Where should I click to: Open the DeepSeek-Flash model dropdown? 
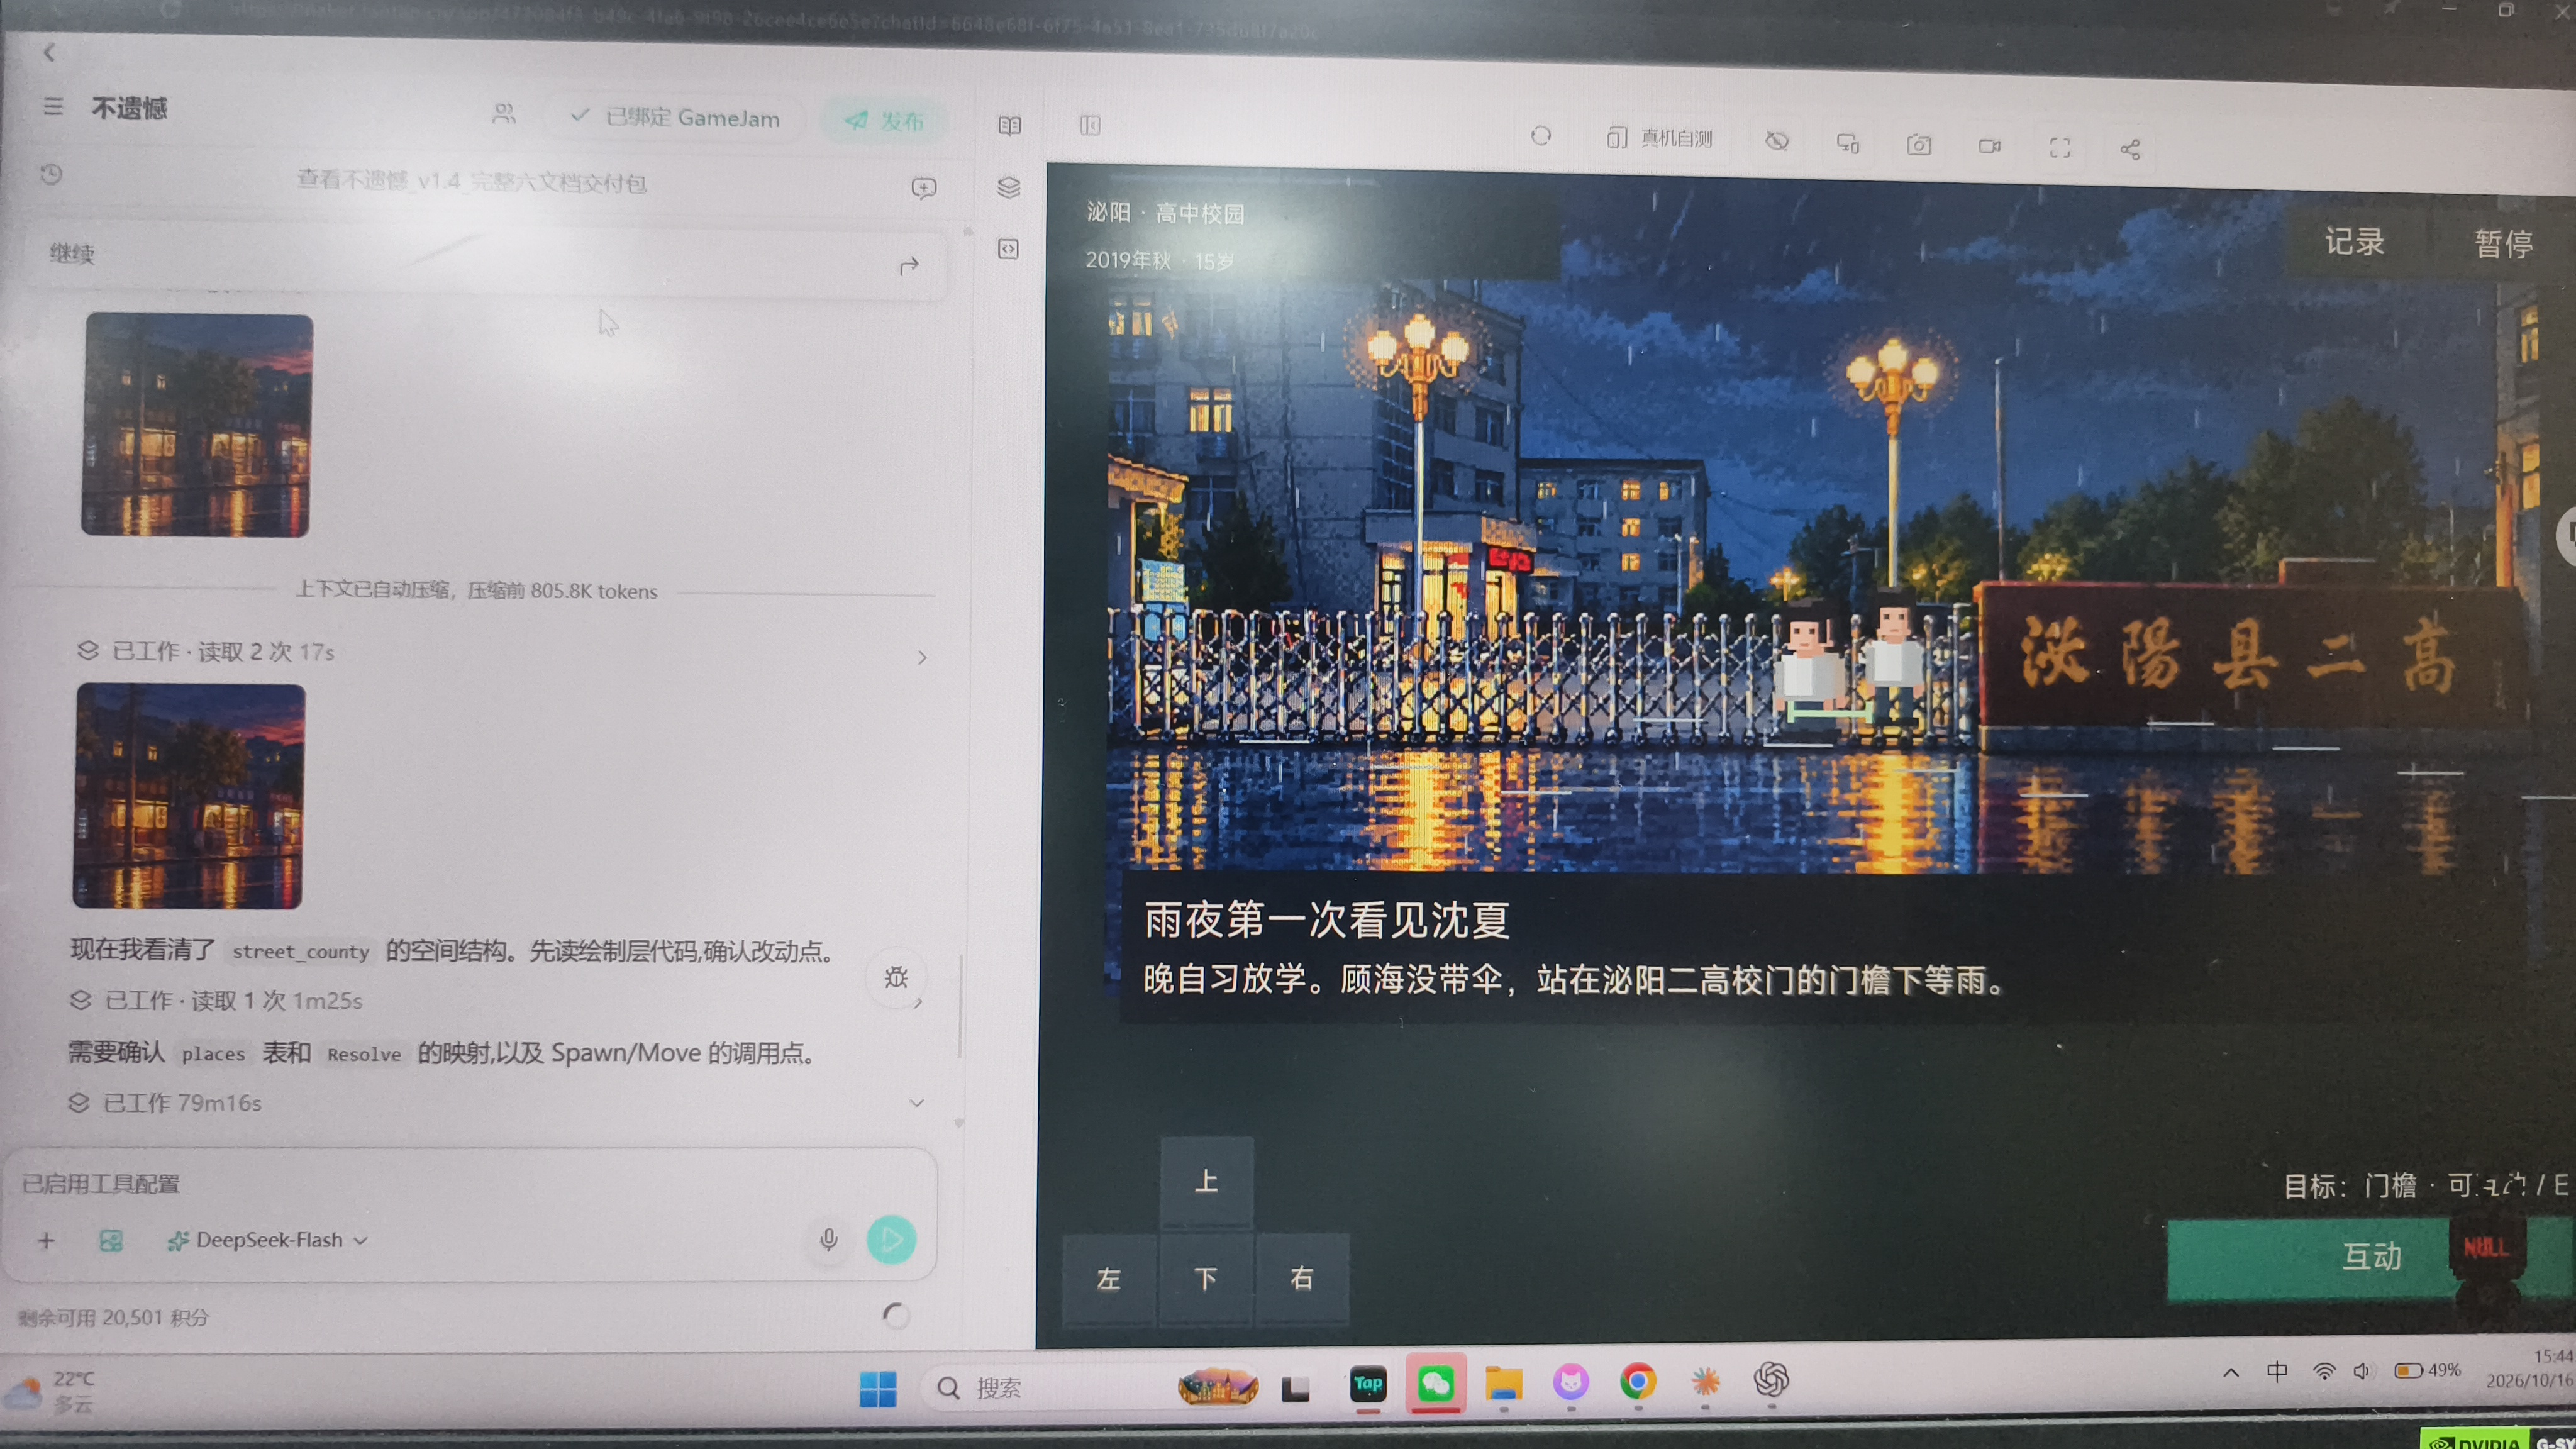268,1240
